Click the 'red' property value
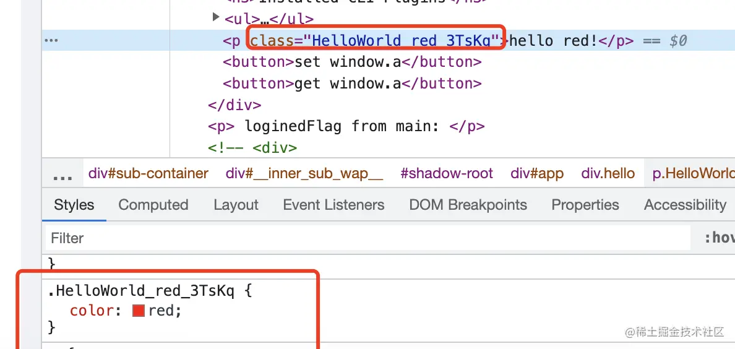 click(x=161, y=311)
